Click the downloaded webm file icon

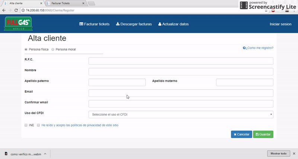tap(6, 153)
